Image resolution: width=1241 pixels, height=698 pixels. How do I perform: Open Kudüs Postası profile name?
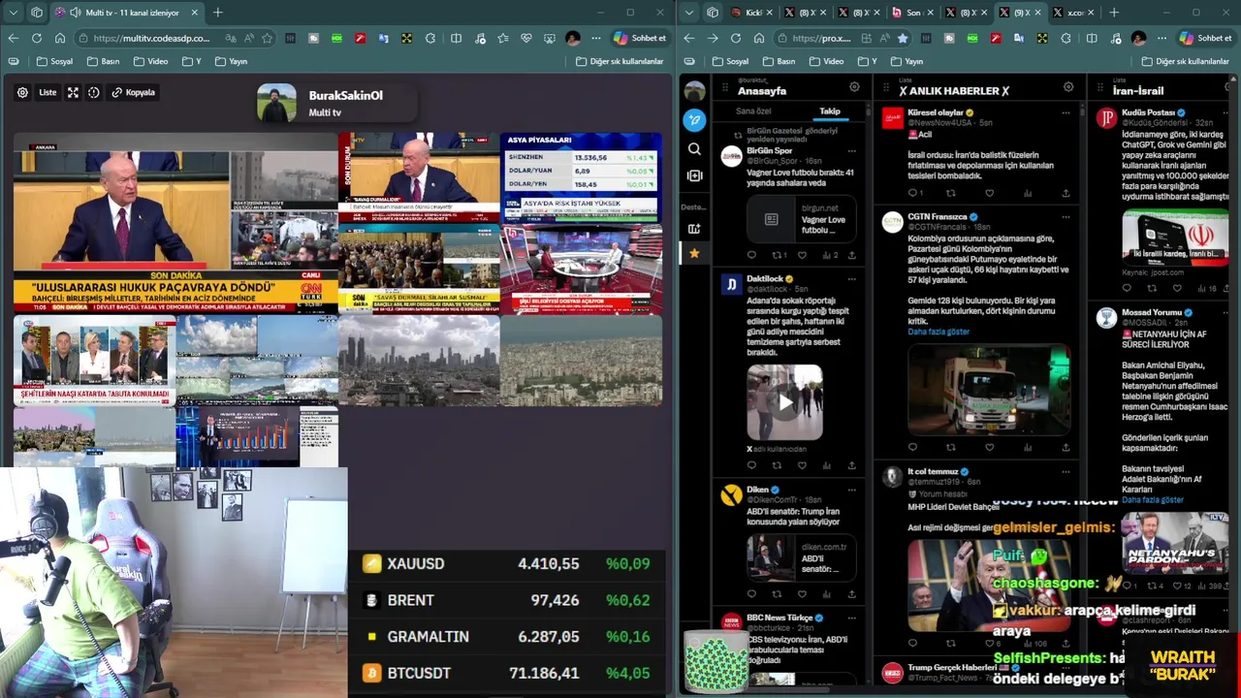[1148, 112]
